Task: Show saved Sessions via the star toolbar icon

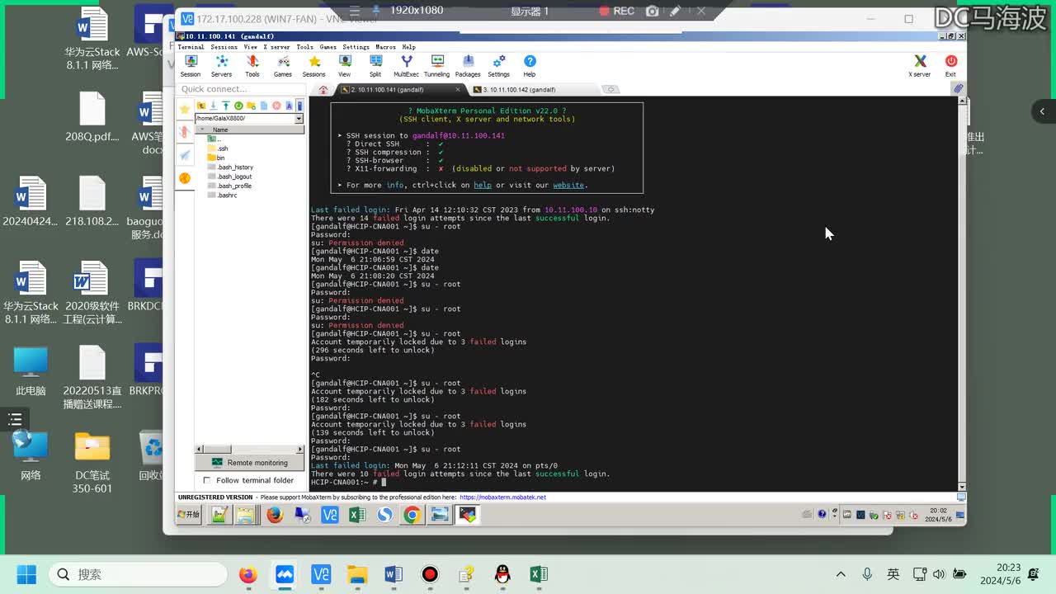Action: pos(314,66)
